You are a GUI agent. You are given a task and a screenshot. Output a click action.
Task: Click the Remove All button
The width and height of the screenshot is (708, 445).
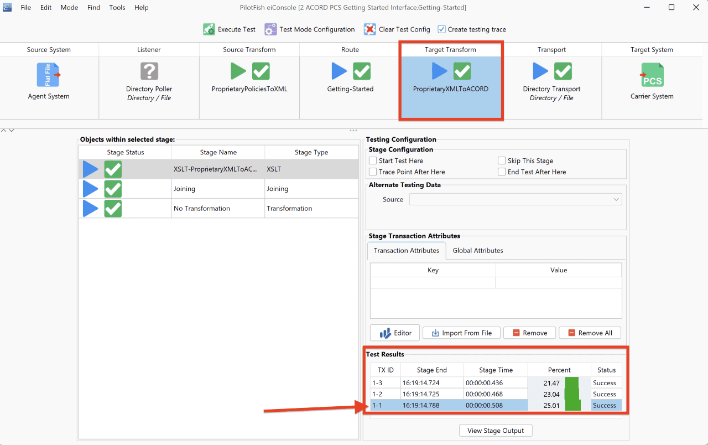click(590, 333)
